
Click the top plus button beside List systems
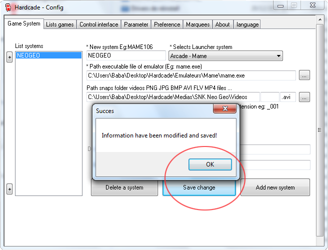pos(9,57)
